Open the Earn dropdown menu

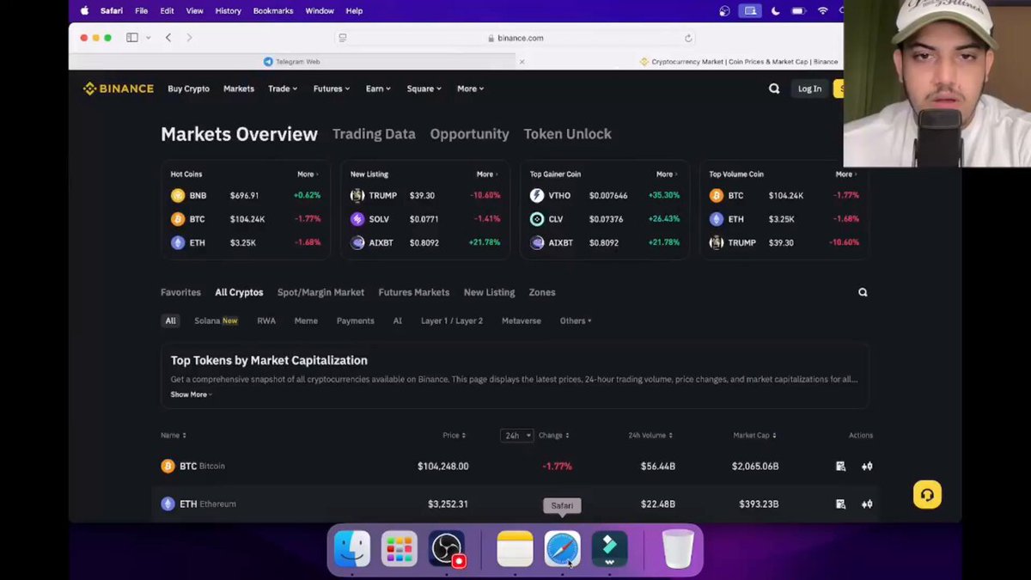[x=378, y=89]
